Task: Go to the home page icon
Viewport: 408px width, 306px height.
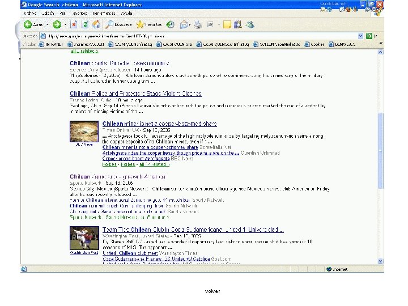Action: [x=96, y=24]
